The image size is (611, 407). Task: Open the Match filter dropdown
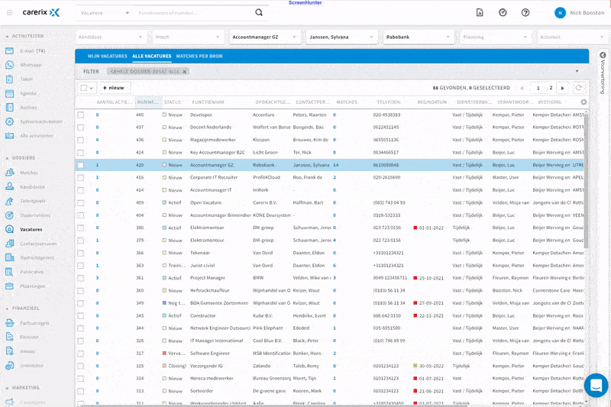point(187,37)
